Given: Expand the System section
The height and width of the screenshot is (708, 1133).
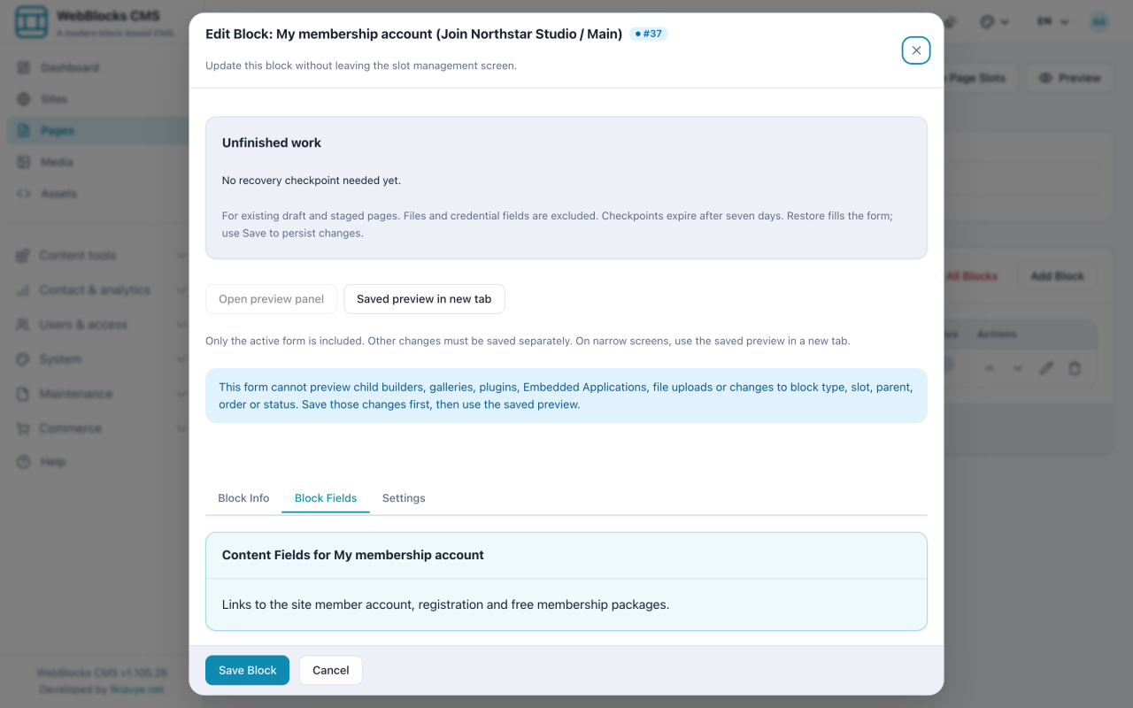Looking at the screenshot, I should click(100, 359).
